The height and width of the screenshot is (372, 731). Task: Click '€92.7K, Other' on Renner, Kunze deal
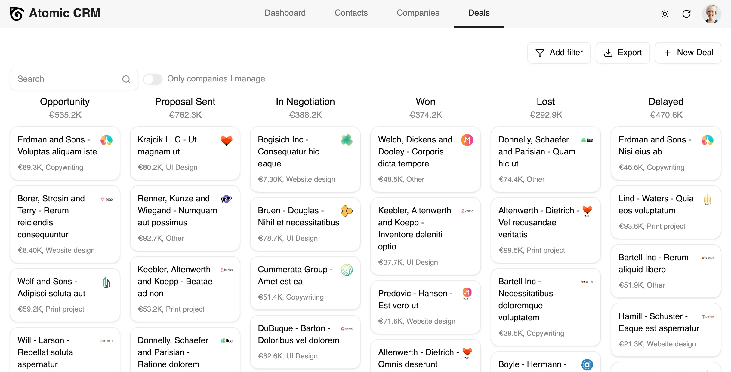point(161,238)
